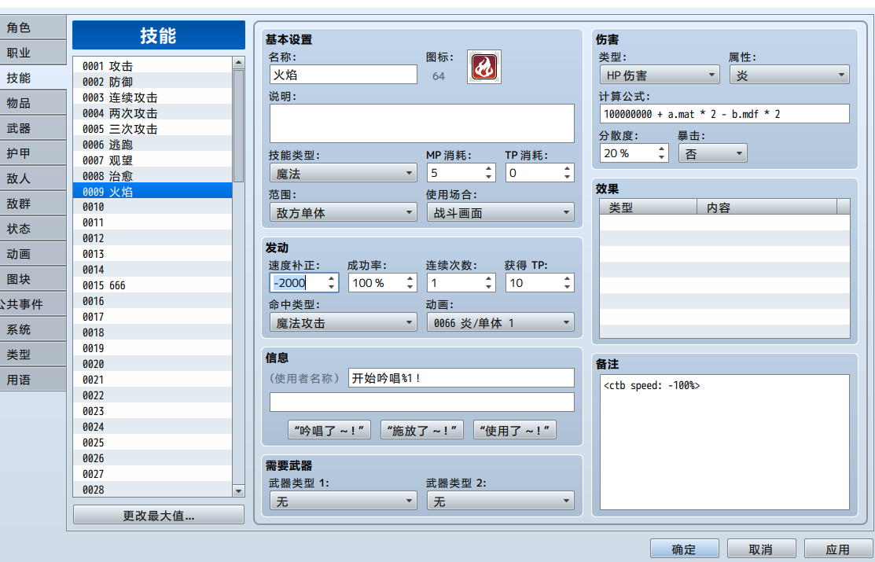875x562 pixels.
Task: Switch to the 动画 tab
Action: (32, 254)
